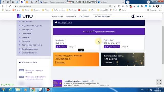Click the volume speaker tray icon

pyautogui.click(x=148, y=90)
